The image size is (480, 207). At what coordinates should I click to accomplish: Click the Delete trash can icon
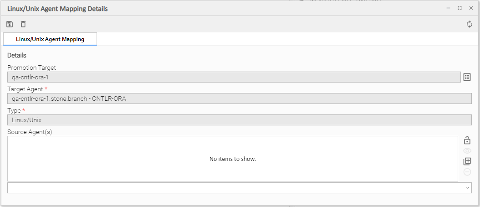pos(23,24)
